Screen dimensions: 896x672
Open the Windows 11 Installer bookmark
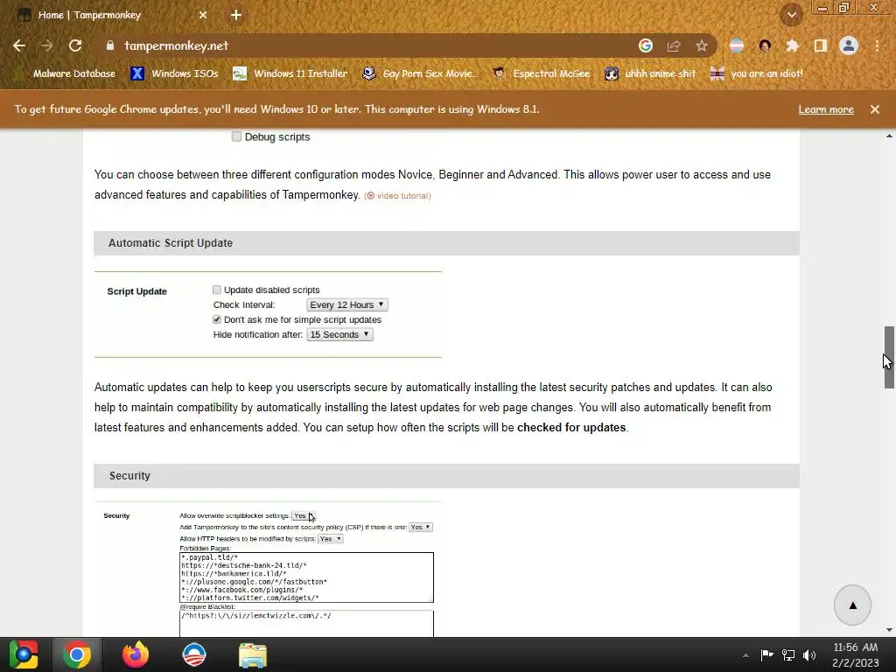point(290,73)
